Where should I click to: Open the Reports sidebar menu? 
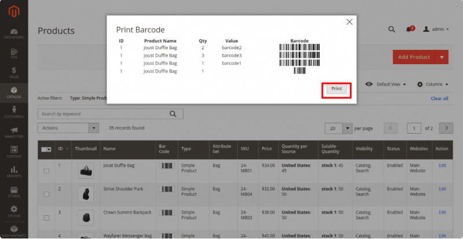click(14, 172)
